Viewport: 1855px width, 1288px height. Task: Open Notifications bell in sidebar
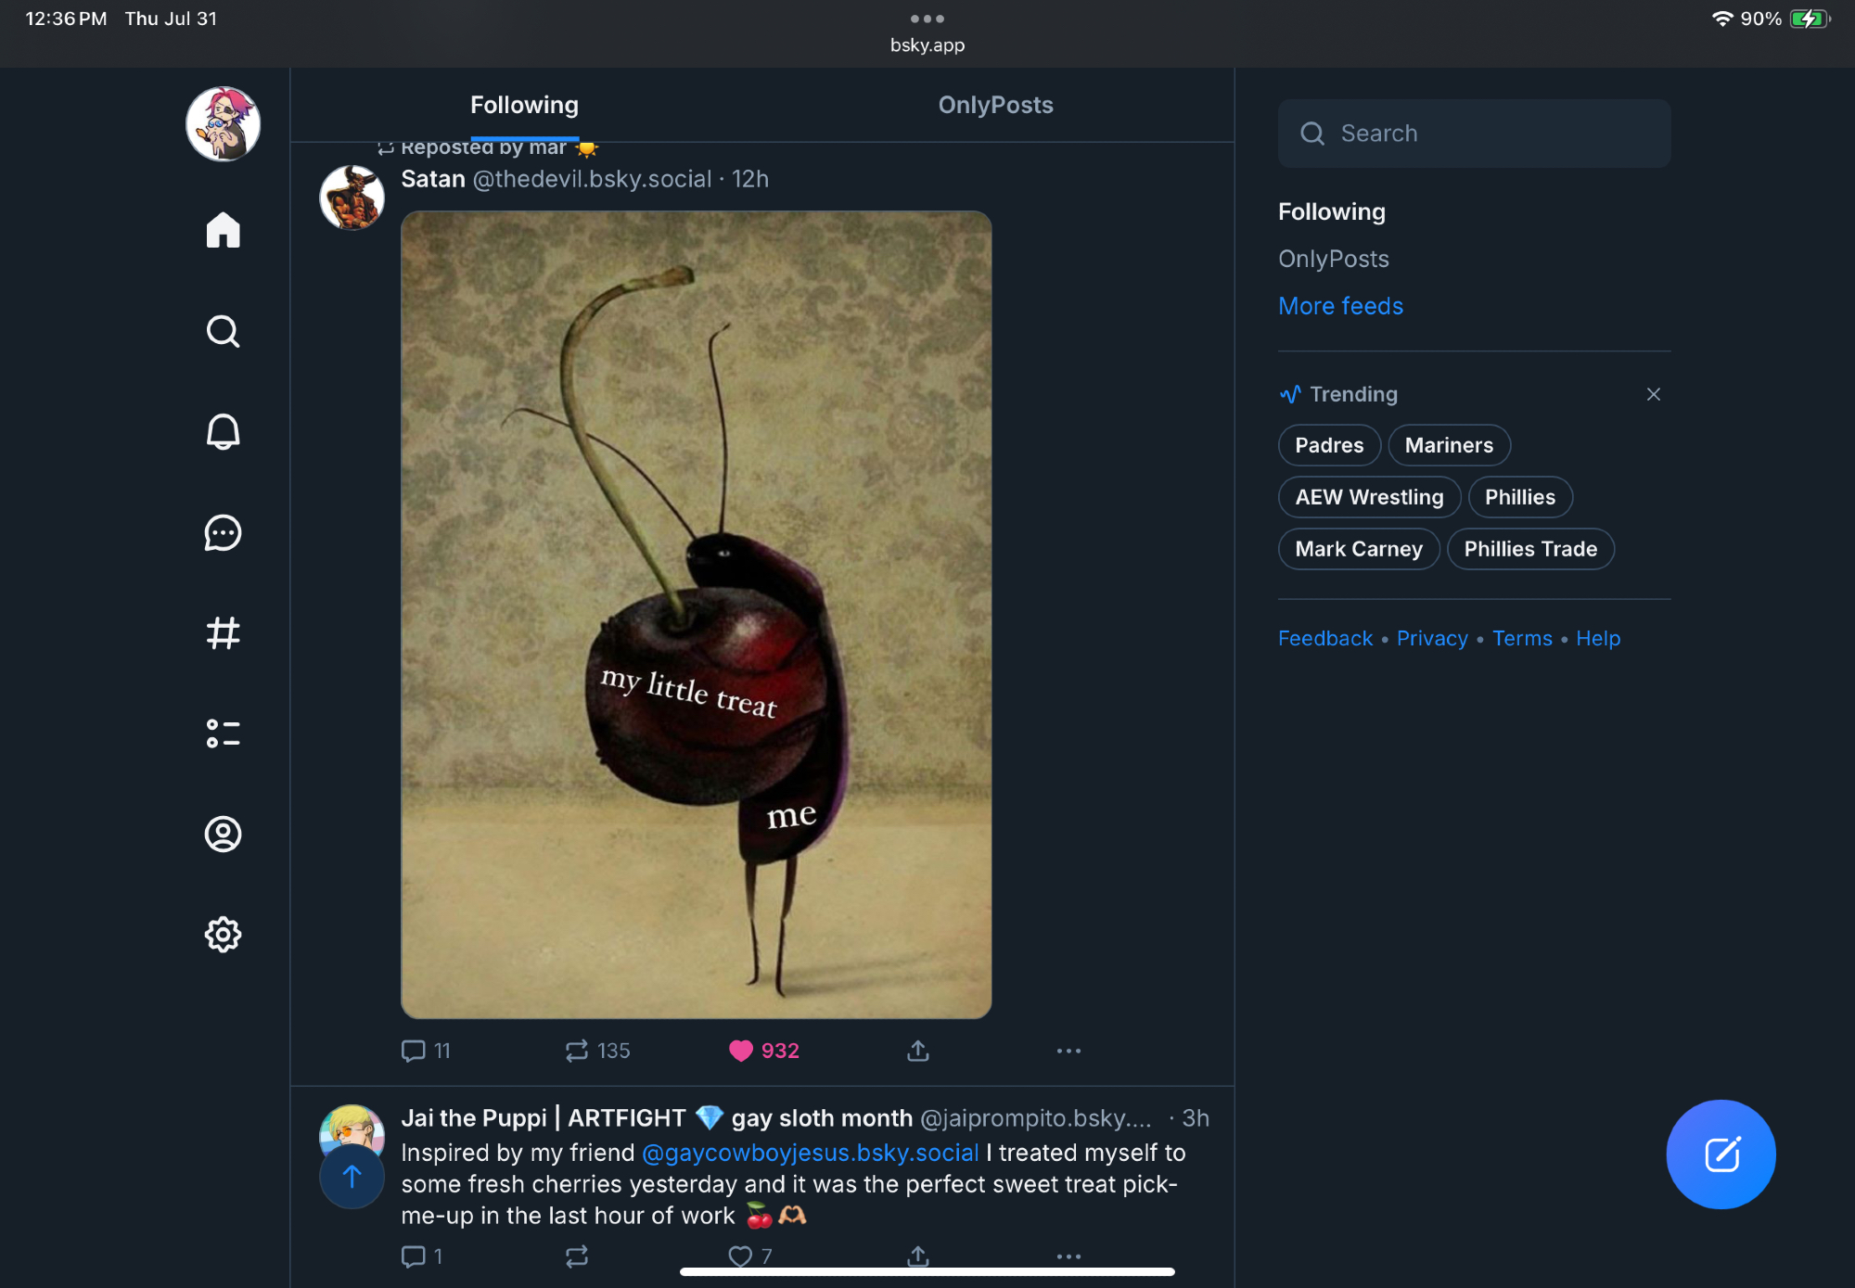223,432
